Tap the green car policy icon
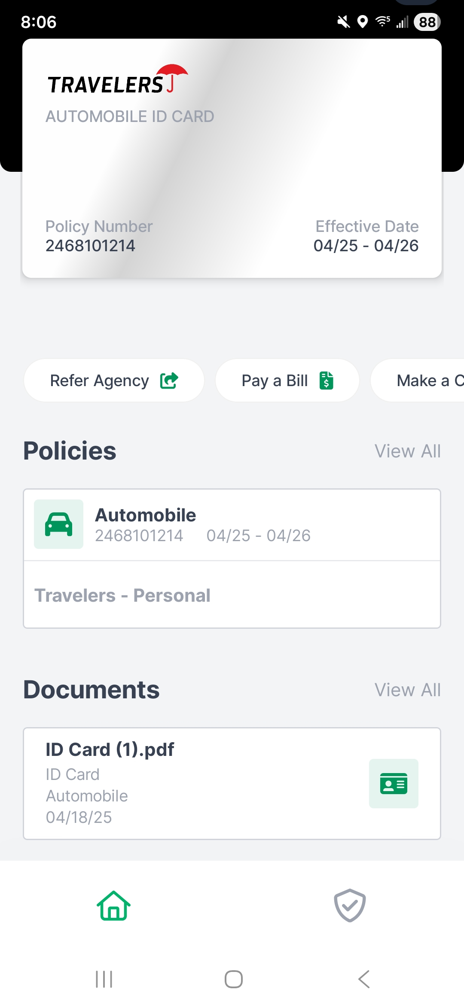The height and width of the screenshot is (1005, 464). pos(59,524)
